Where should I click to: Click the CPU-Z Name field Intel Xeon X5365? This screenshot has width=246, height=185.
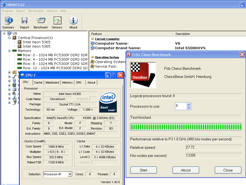coord(70,94)
